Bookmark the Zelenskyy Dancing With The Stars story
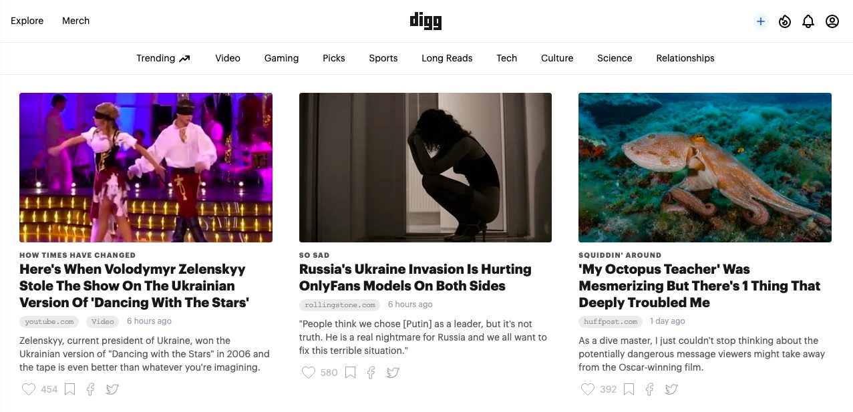The image size is (853, 412). (69, 389)
